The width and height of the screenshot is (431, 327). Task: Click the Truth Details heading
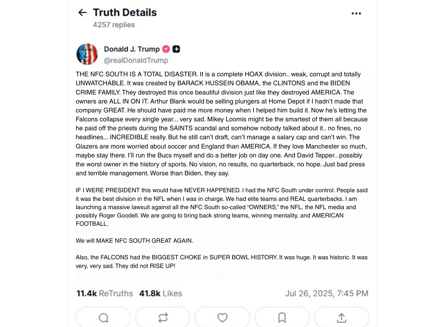click(x=125, y=12)
